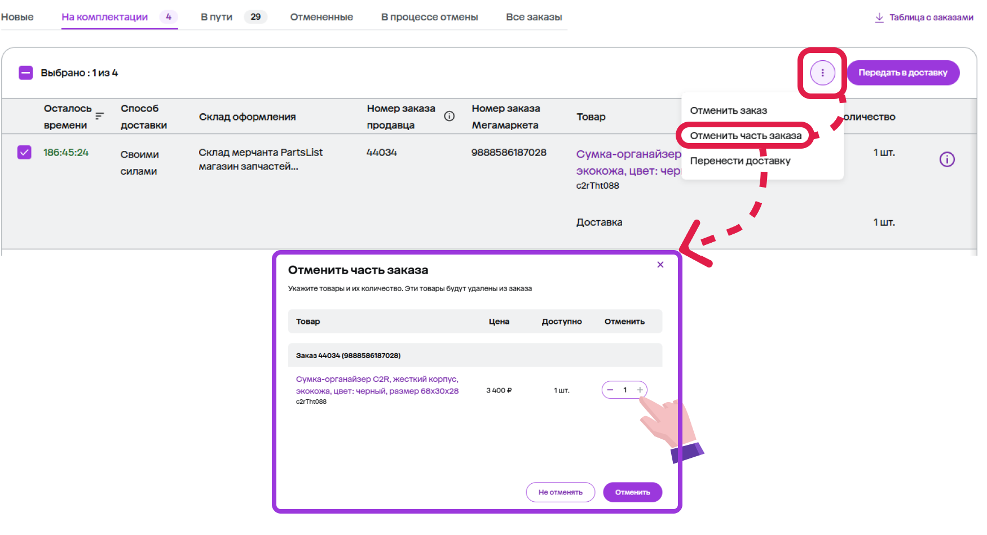
Task: Toggle the select-all checkbox near Выбрано
Action: pyautogui.click(x=26, y=73)
